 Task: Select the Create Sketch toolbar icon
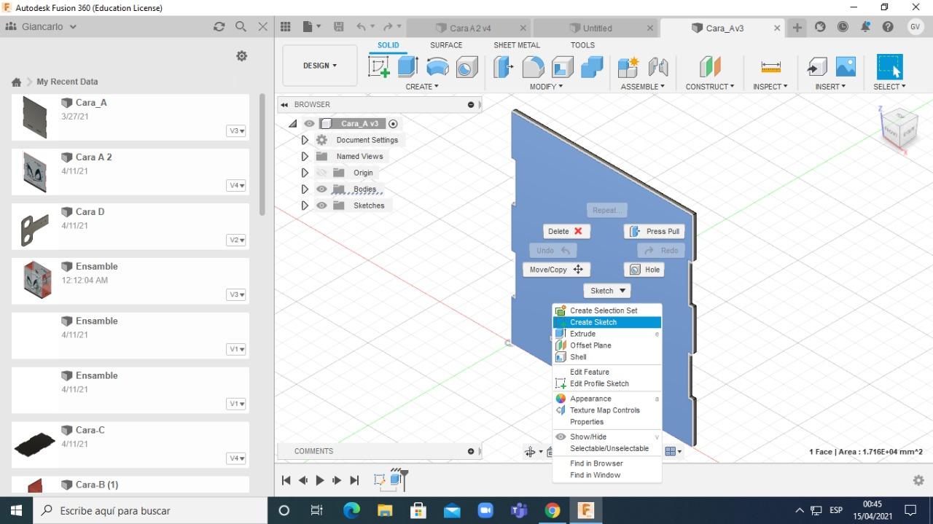click(x=379, y=67)
